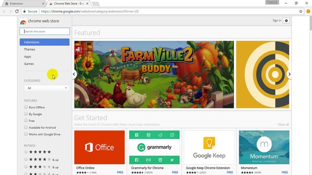Open a new browser tab
The height and width of the screenshot is (175, 312).
tap(96, 4)
